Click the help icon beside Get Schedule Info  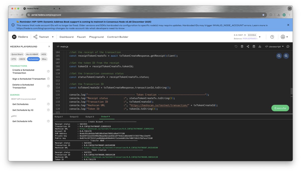(x=48, y=121)
